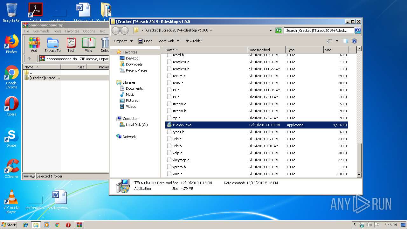Select Opera desktop shortcut
The width and height of the screenshot is (407, 229).
[11, 106]
